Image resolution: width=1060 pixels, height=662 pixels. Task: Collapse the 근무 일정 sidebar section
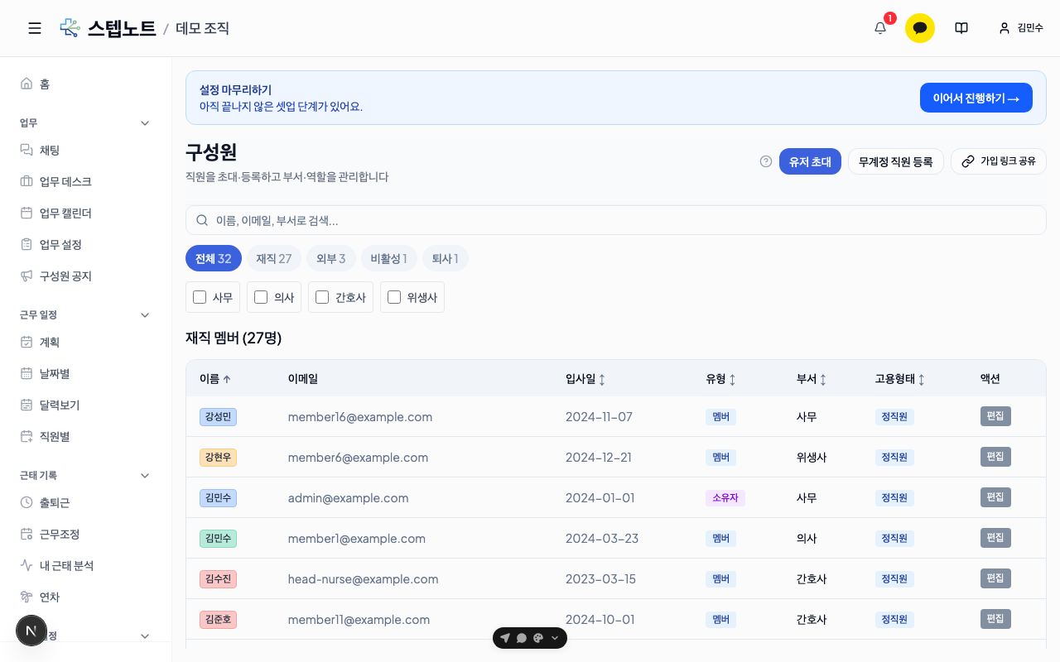[x=145, y=315]
